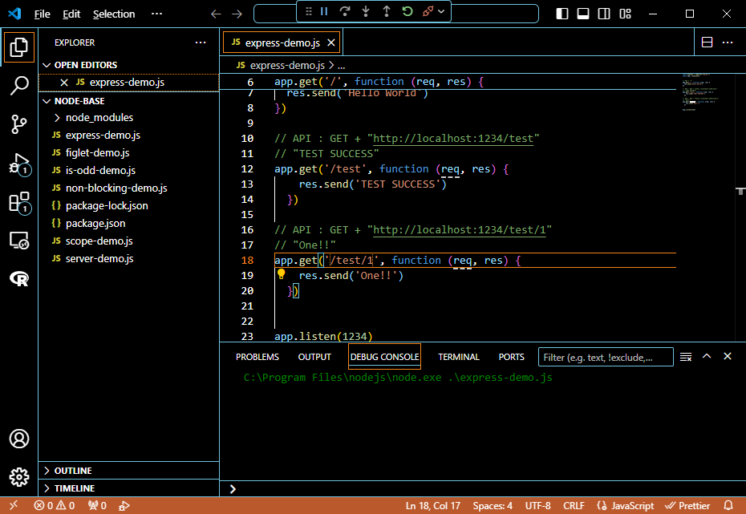Image resolution: width=746 pixels, height=514 pixels.
Task: Open the remote window status item
Action: tap(14, 505)
